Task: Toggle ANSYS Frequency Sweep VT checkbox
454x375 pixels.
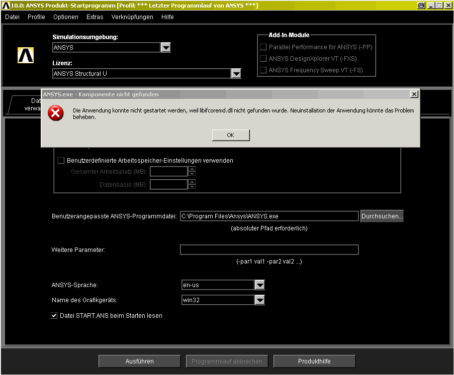Action: 263,70
